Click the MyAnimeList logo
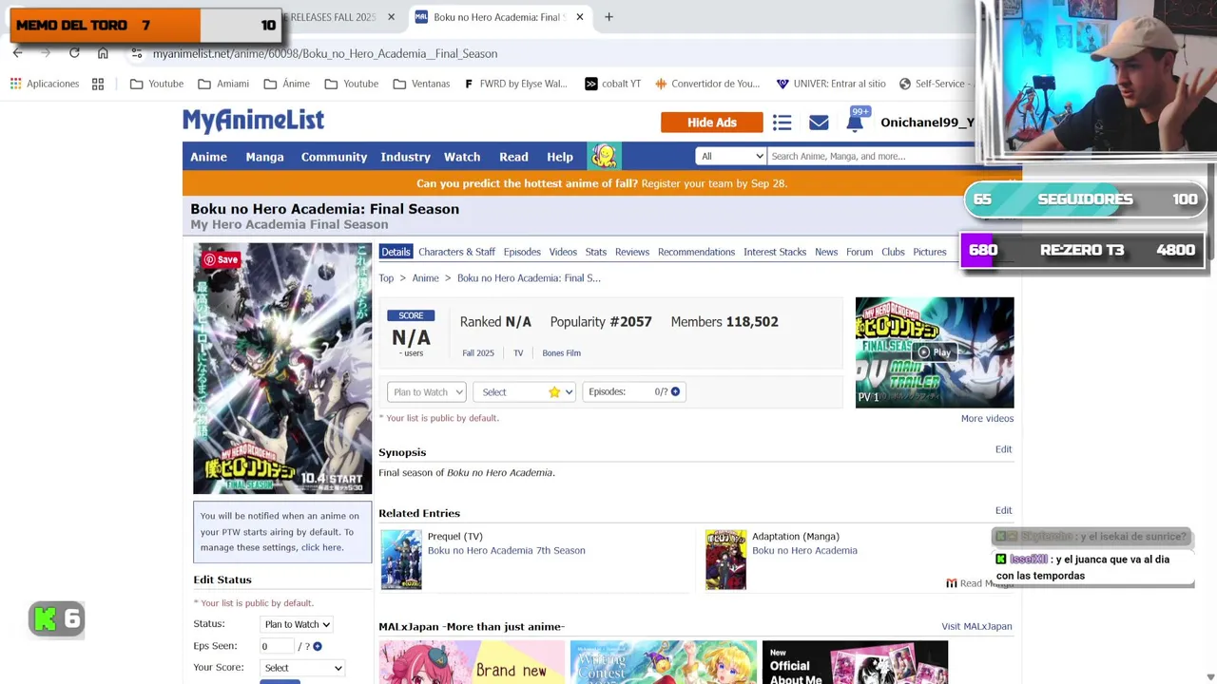The image size is (1217, 684). 253,120
